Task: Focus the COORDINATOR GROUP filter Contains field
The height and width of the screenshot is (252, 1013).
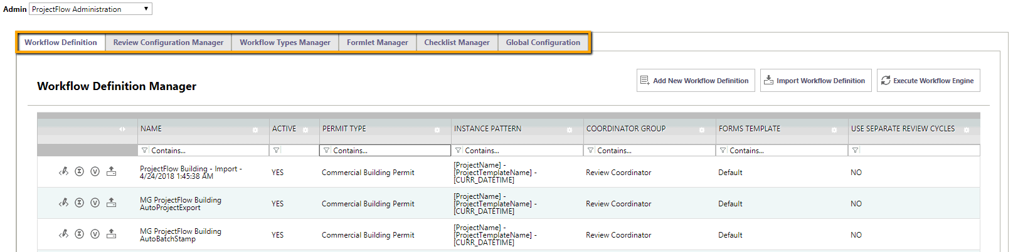Action: pos(655,151)
